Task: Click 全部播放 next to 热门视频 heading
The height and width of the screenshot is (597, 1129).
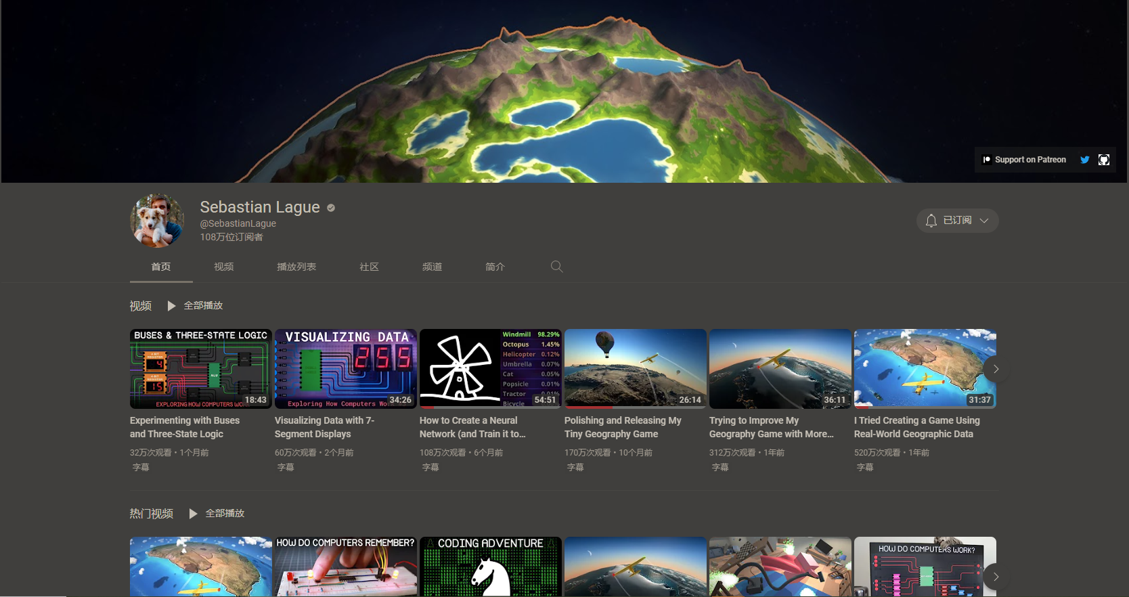Action: (x=225, y=514)
